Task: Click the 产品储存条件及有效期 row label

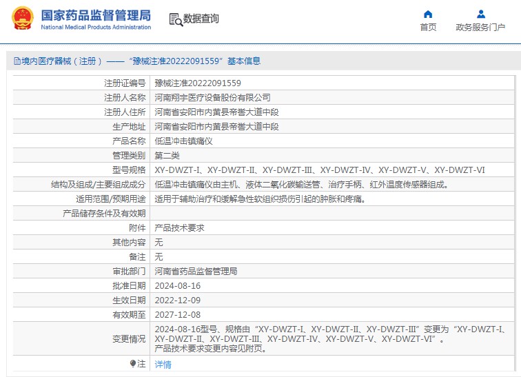Action: click(x=104, y=214)
